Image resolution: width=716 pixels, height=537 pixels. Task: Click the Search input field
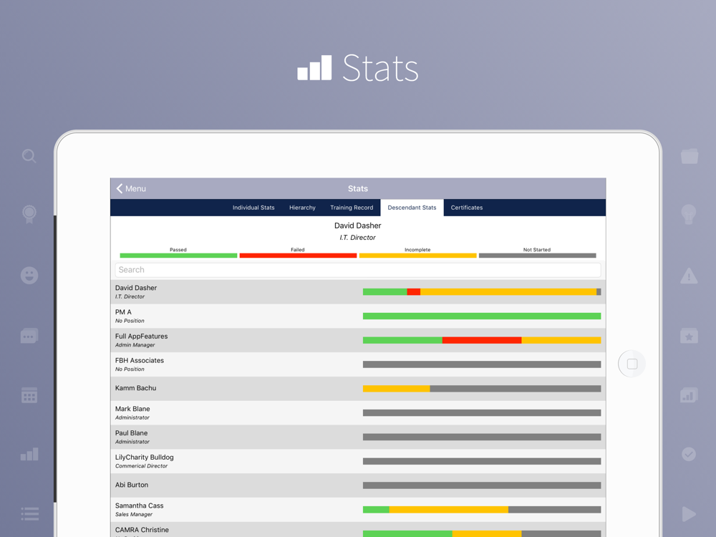(358, 270)
